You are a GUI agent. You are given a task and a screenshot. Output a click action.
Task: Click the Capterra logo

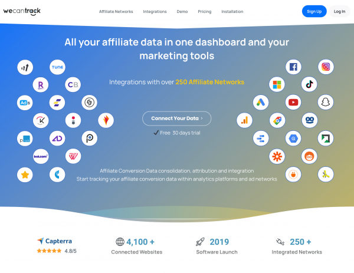click(x=55, y=241)
